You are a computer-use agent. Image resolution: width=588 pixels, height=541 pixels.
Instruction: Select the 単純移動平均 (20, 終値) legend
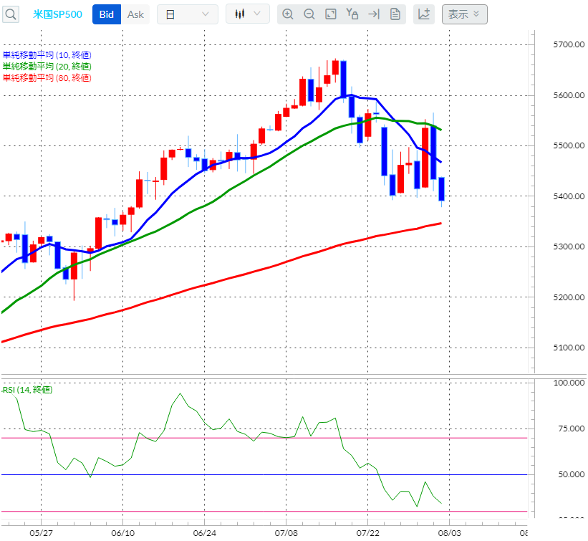point(47,67)
